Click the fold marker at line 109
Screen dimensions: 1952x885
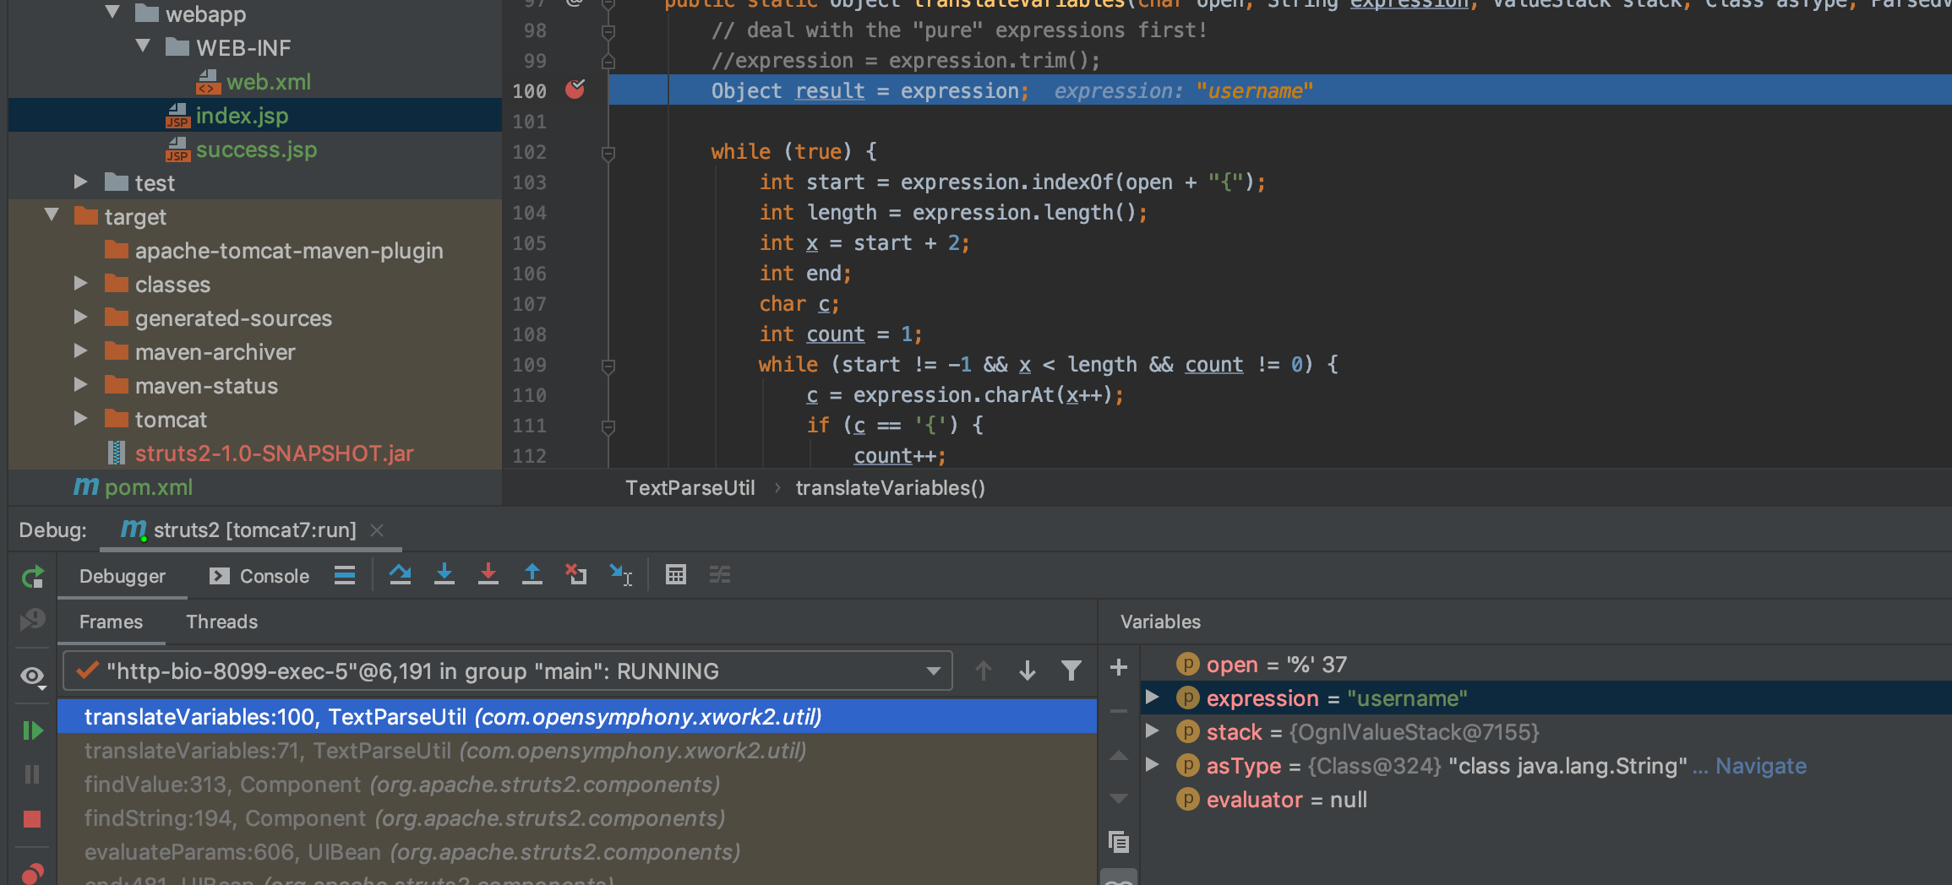coord(608,366)
